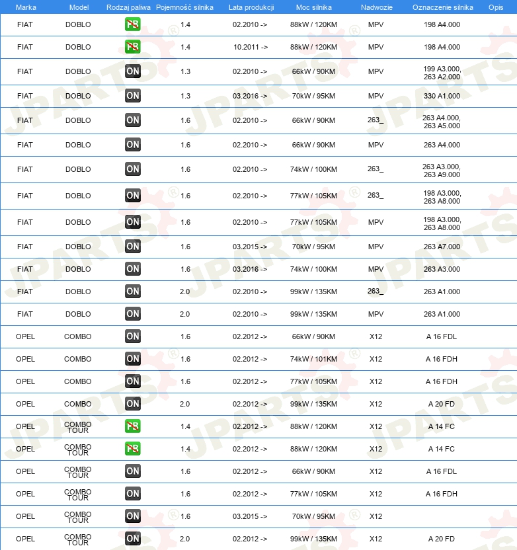Click the ON diesel icon for the Doblo 1.3 66kW row

[x=133, y=71]
